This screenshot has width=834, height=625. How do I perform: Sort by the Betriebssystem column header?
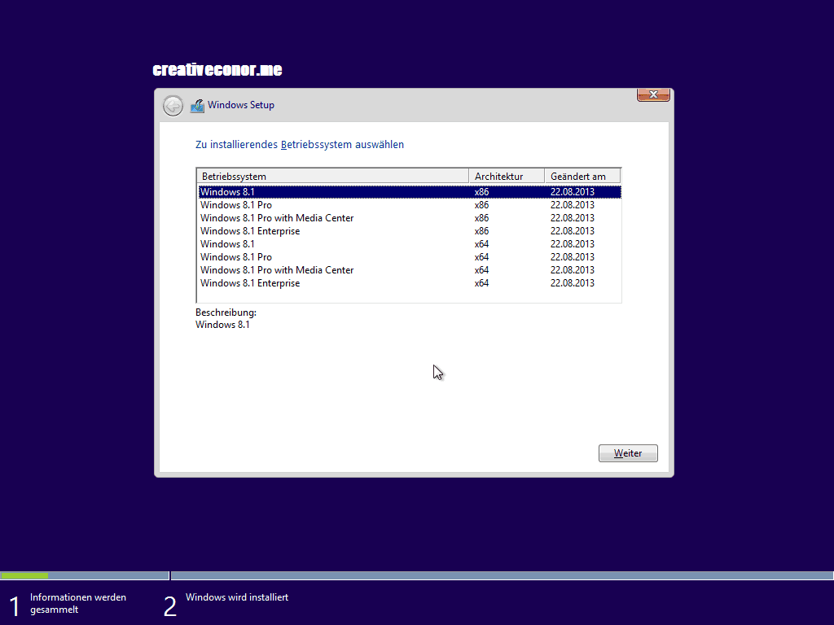pyautogui.click(x=333, y=177)
